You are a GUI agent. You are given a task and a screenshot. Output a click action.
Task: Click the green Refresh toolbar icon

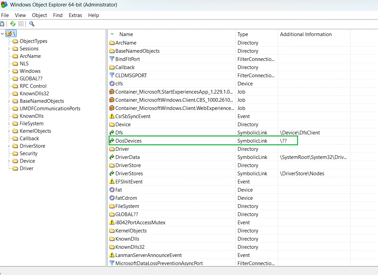pyautogui.click(x=13, y=24)
